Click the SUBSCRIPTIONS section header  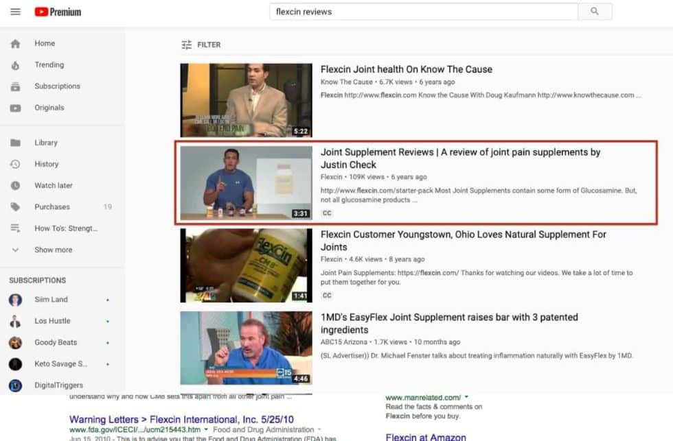click(x=38, y=281)
